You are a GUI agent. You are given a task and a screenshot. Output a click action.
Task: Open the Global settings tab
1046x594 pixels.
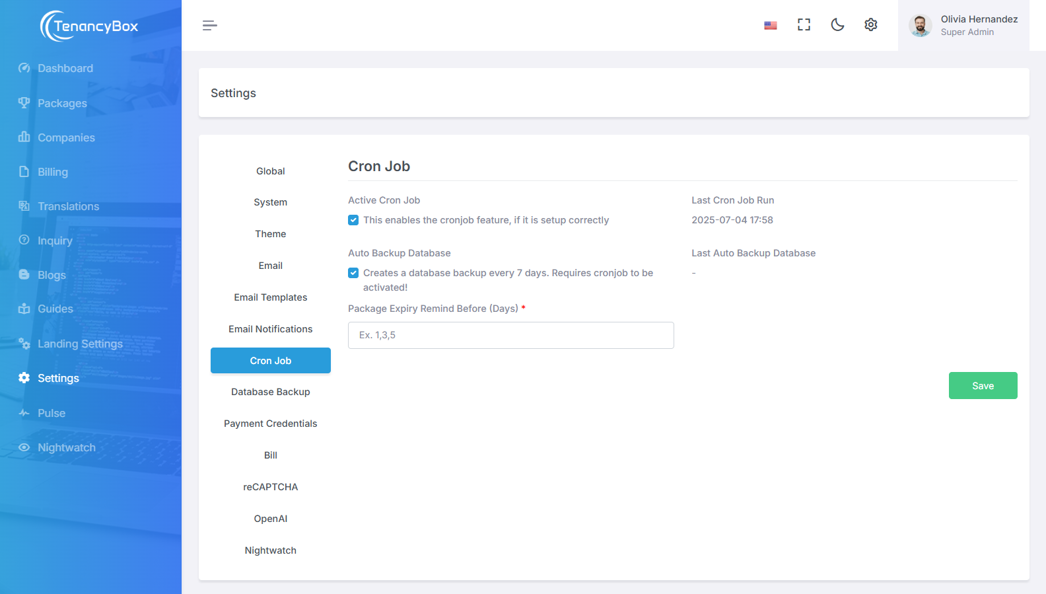click(271, 171)
